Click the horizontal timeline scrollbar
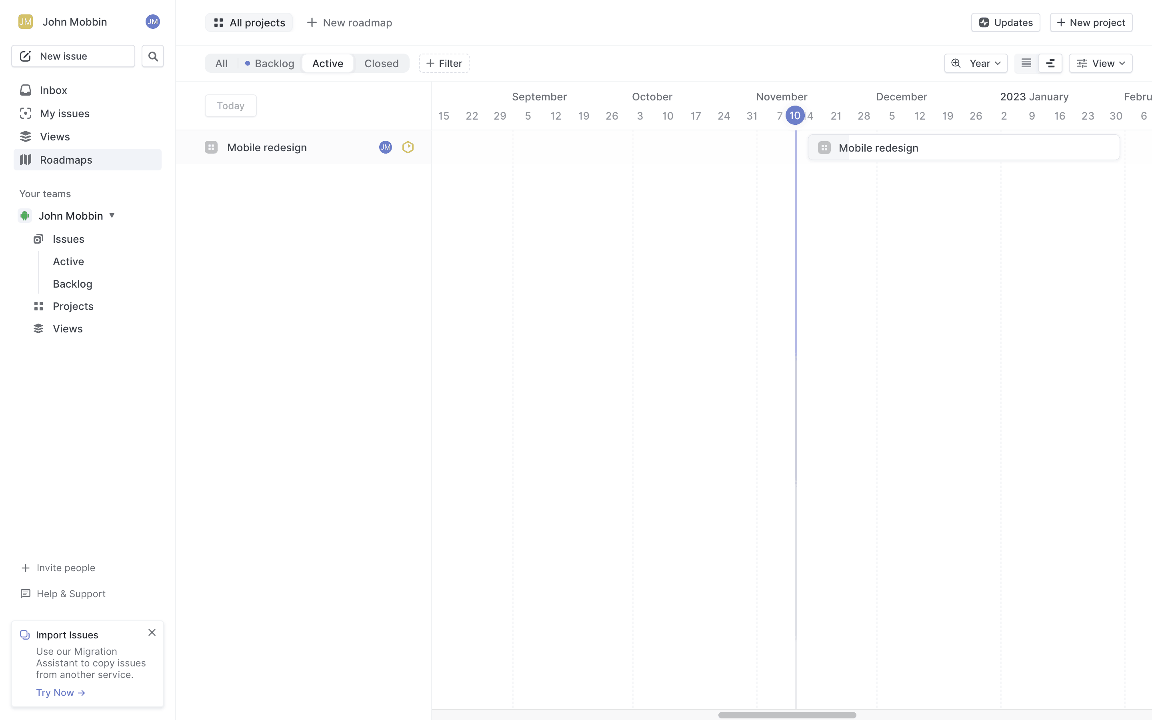The image size is (1152, 720). click(787, 715)
